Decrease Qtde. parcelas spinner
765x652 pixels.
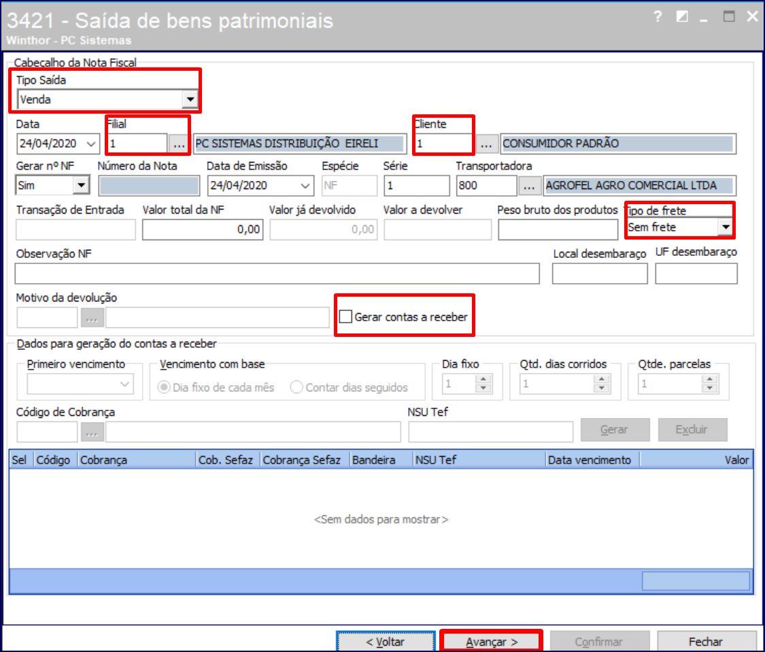[x=709, y=388]
